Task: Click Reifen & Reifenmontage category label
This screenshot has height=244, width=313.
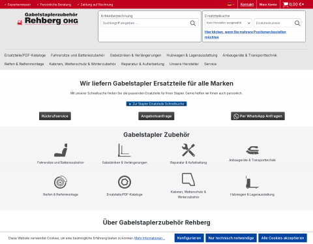Action: 61,194
